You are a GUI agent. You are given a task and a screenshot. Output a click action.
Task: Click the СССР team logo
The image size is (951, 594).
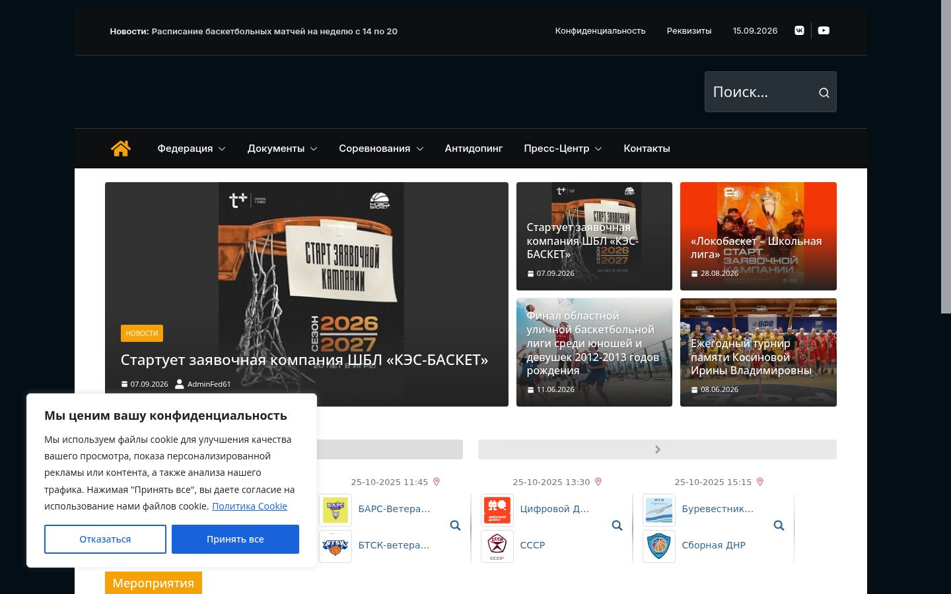497,546
